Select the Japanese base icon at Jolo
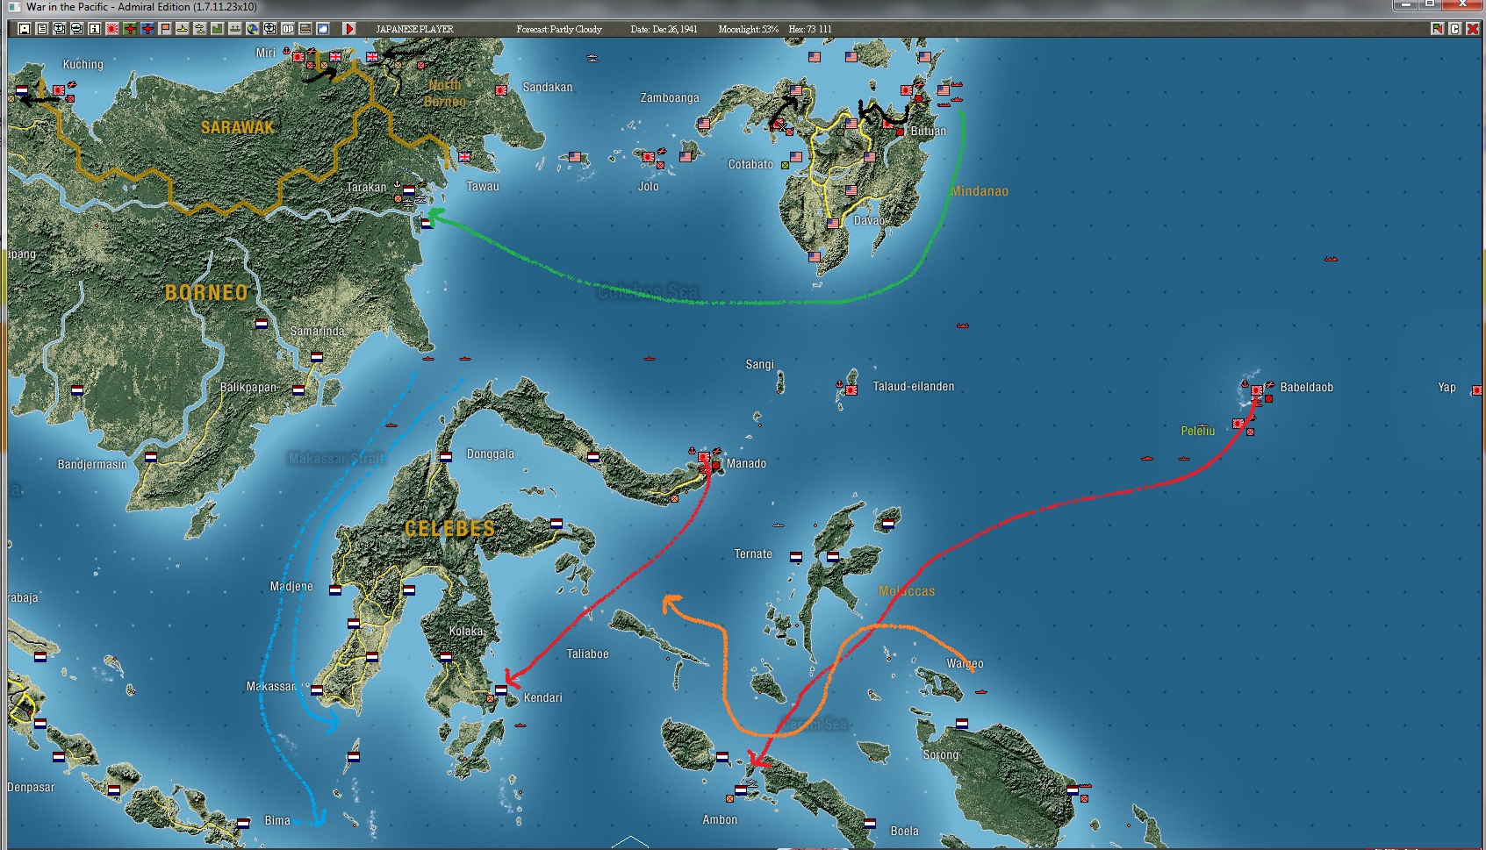Image resolution: width=1486 pixels, height=850 pixels. (649, 157)
